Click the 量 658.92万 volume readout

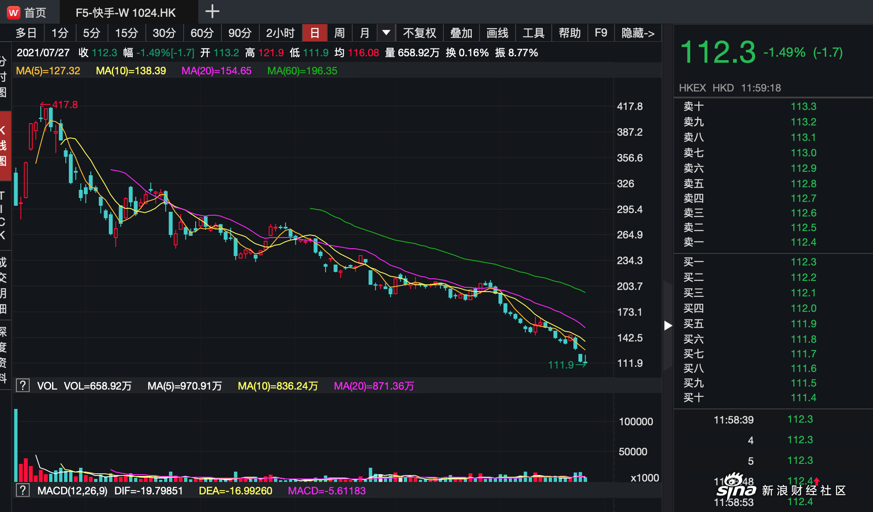point(412,53)
